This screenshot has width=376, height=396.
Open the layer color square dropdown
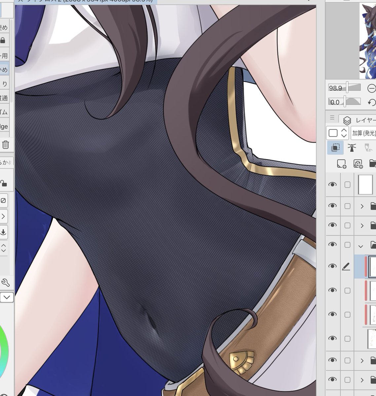337,133
